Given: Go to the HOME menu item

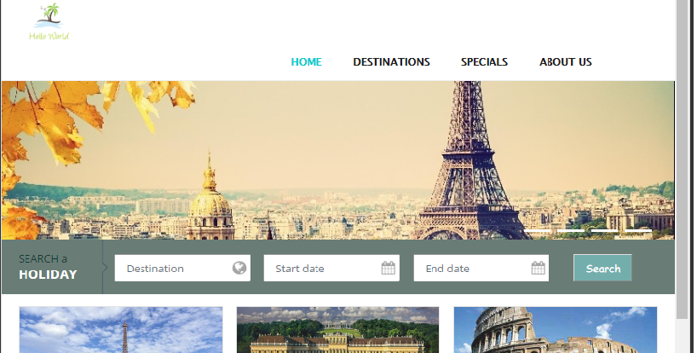Looking at the screenshot, I should [306, 61].
